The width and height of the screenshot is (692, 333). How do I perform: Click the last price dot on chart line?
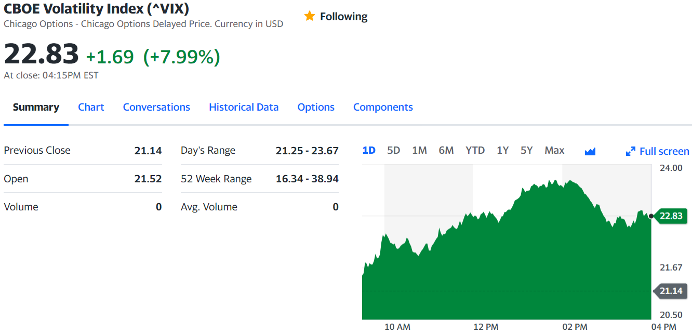pyautogui.click(x=651, y=216)
